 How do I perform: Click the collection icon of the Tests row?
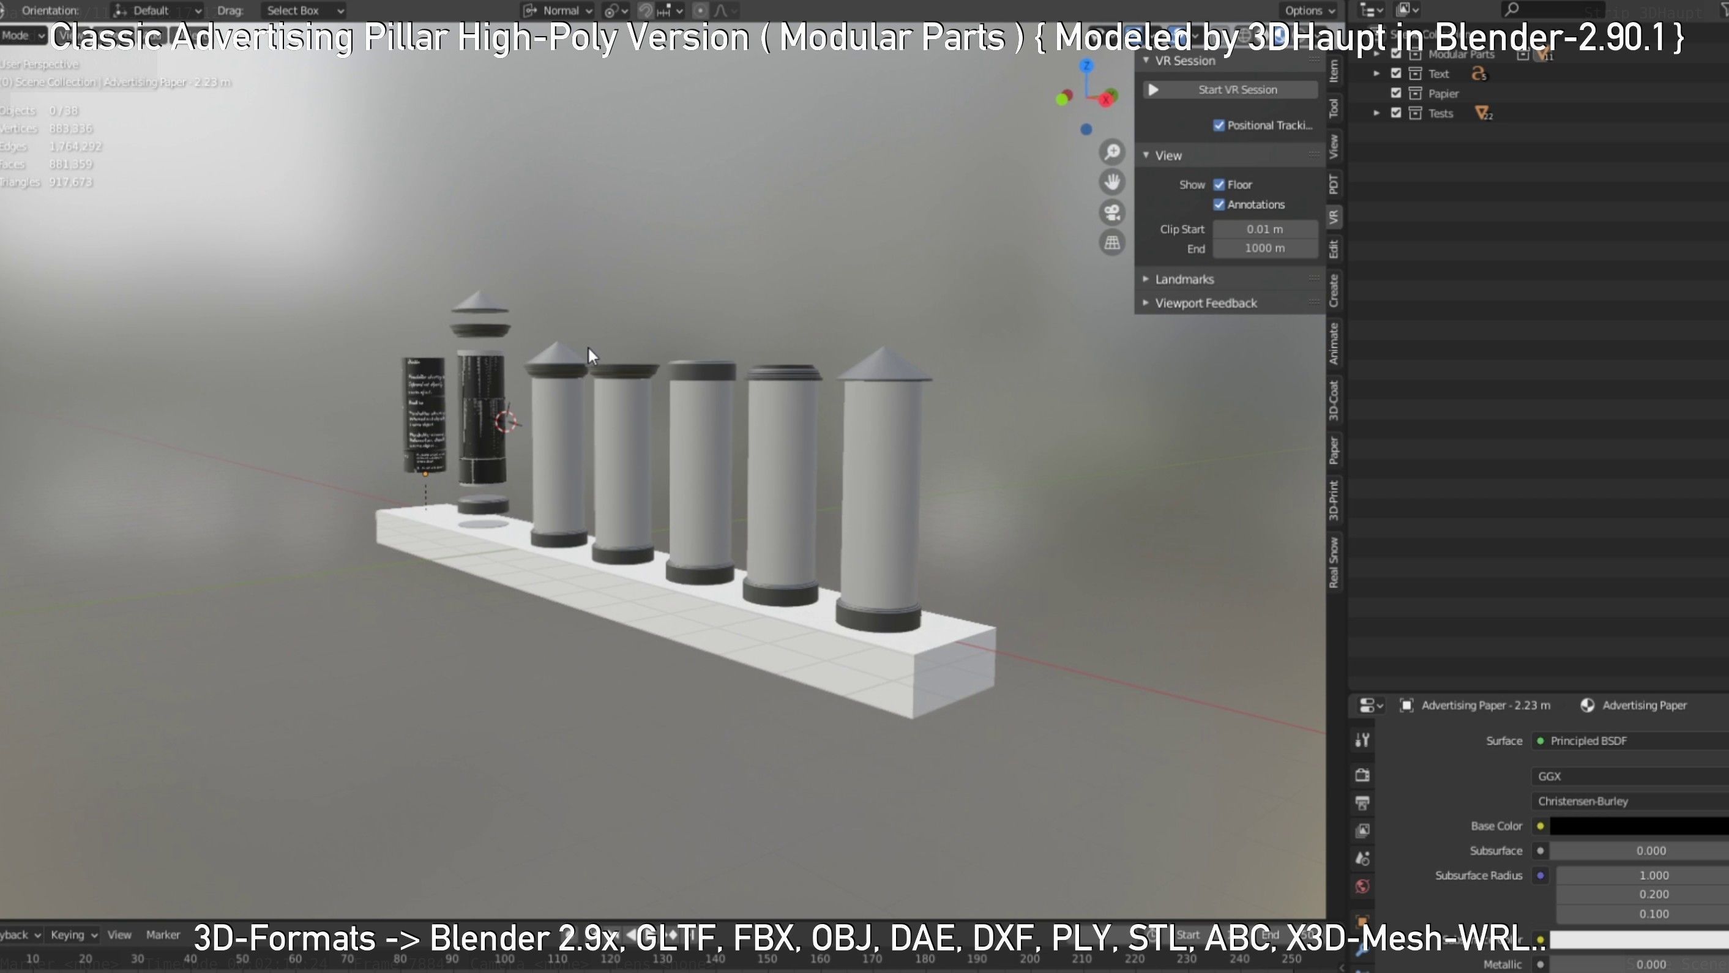[1416, 113]
